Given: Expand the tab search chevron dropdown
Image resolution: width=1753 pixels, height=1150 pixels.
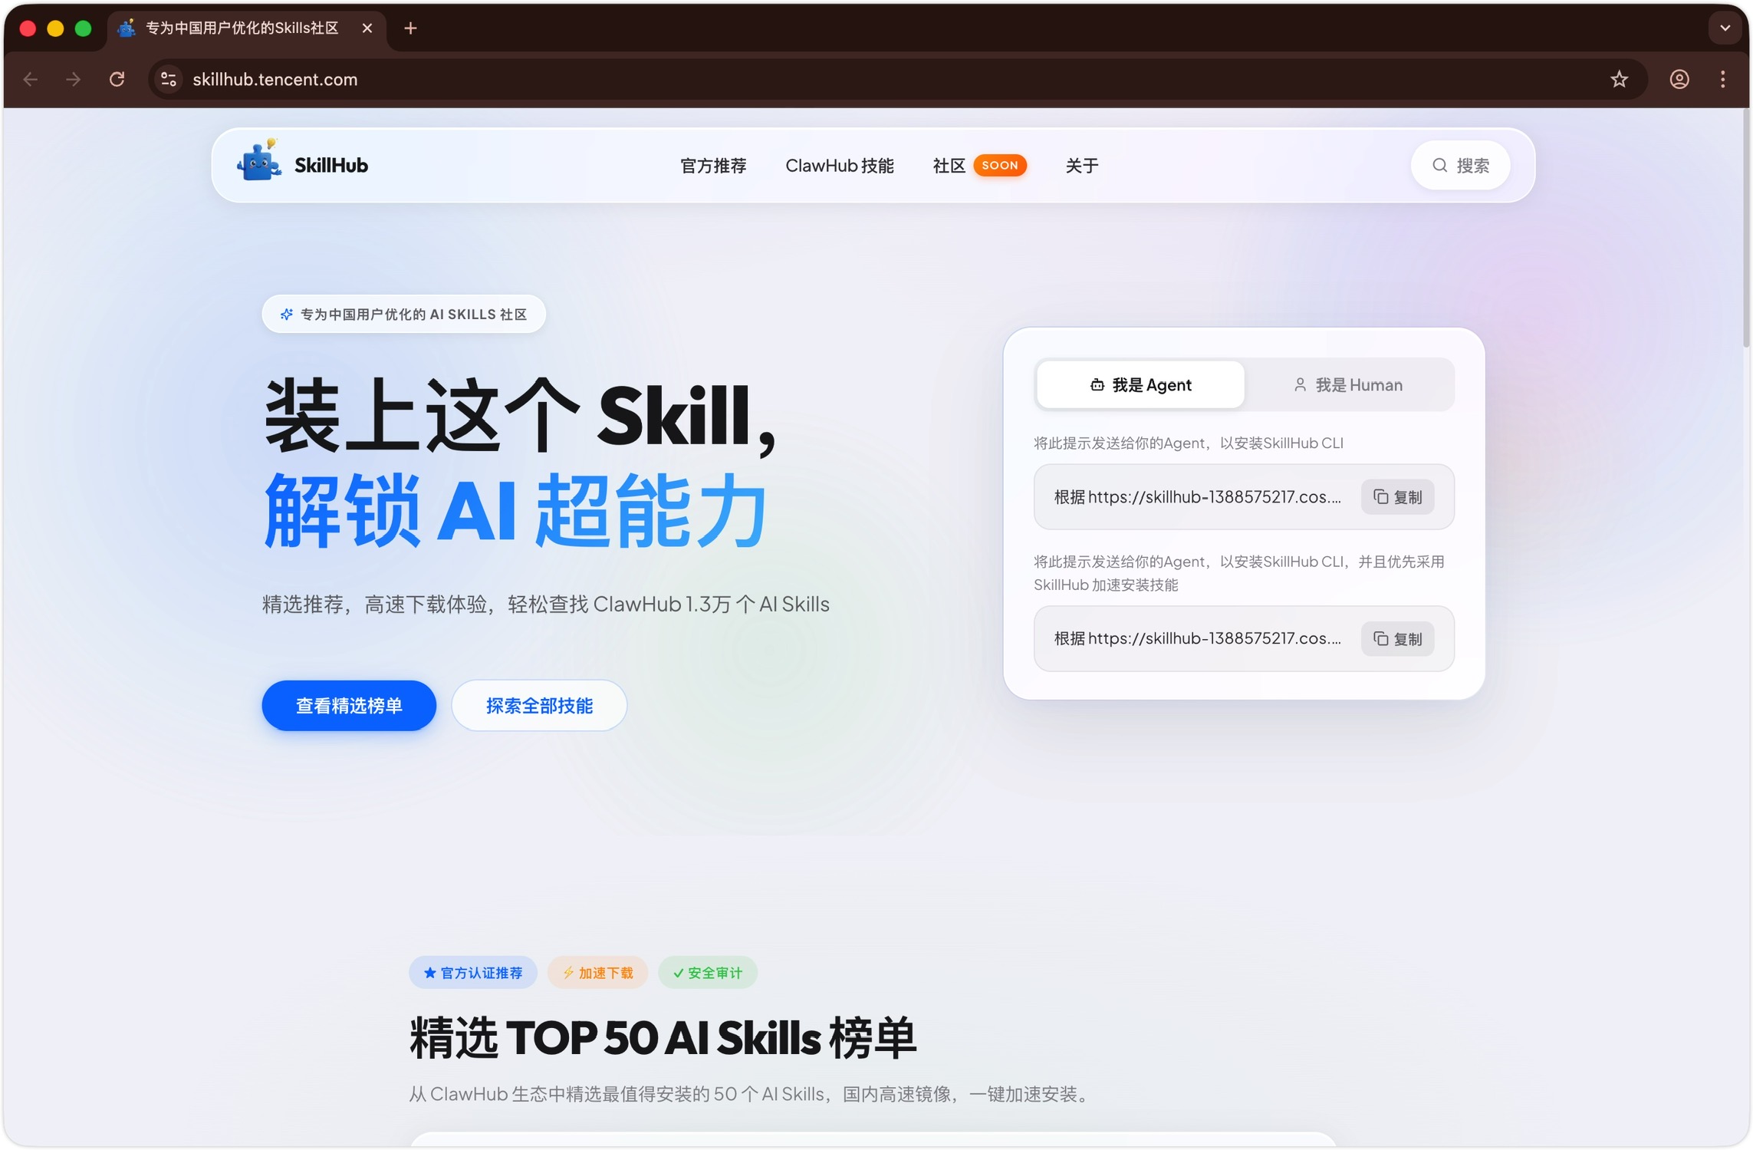Looking at the screenshot, I should pos(1725,28).
